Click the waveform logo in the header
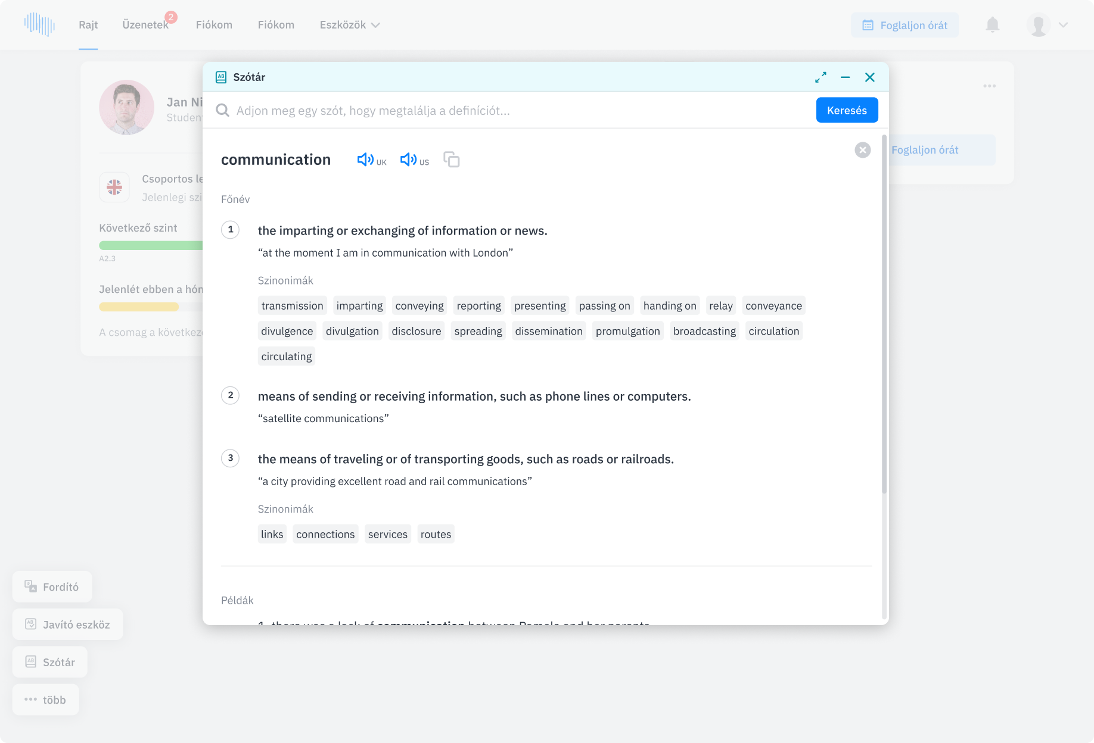The height and width of the screenshot is (743, 1094). [x=39, y=24]
